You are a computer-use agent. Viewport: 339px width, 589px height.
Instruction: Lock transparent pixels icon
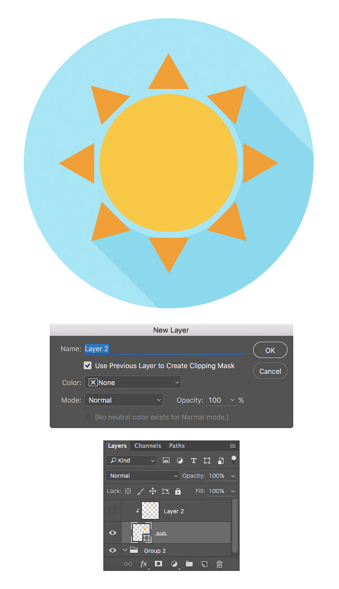[x=128, y=491]
